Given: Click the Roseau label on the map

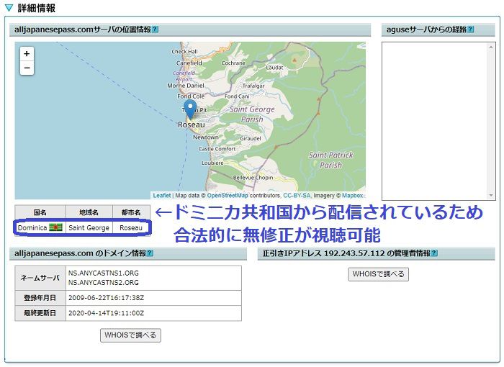Looking at the screenshot, I should pos(192,124).
